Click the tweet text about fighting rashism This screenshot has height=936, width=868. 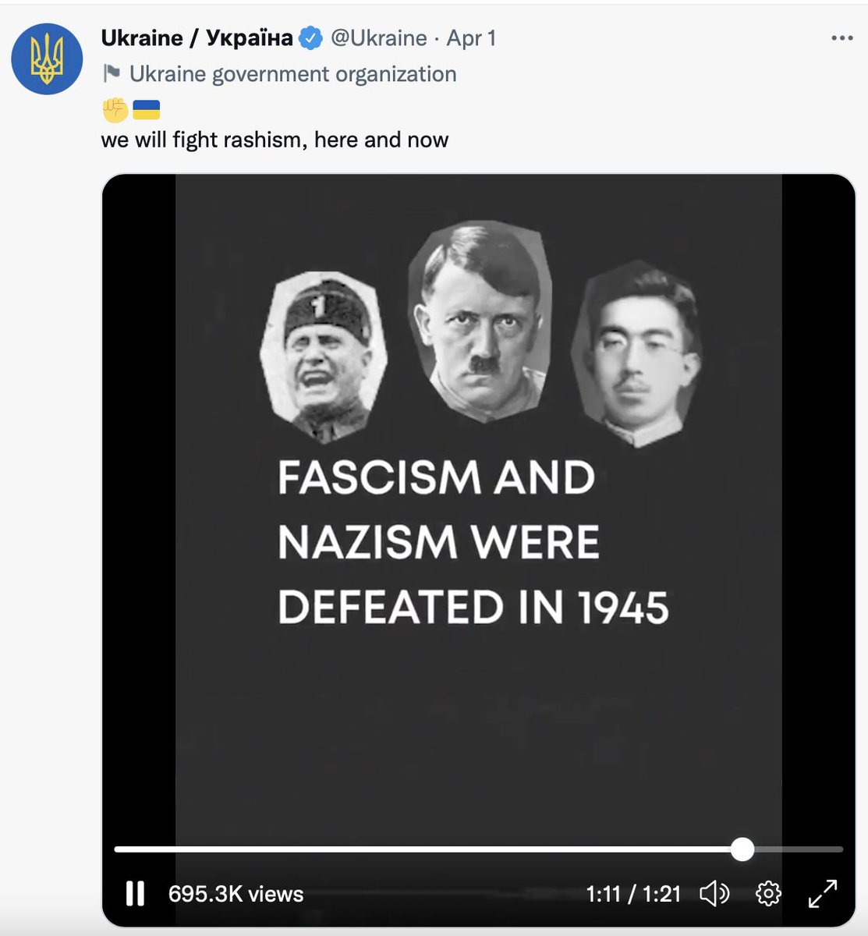click(x=275, y=140)
